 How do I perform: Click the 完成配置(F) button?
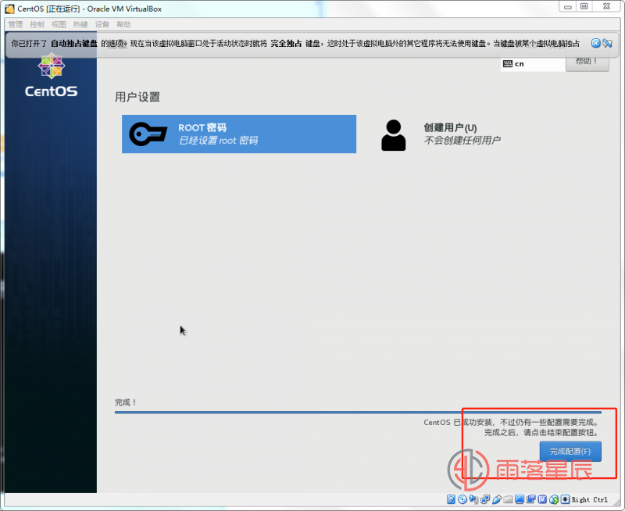pos(570,451)
